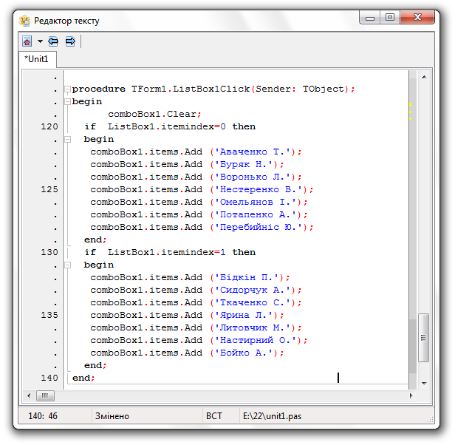The width and height of the screenshot is (455, 445).
Task: Click the Змінено status bar entry
Action: (x=112, y=416)
